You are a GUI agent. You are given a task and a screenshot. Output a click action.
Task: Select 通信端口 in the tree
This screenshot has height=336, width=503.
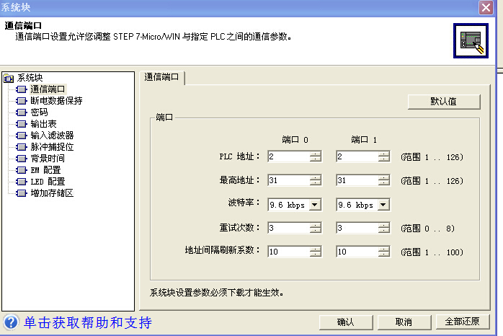point(48,89)
